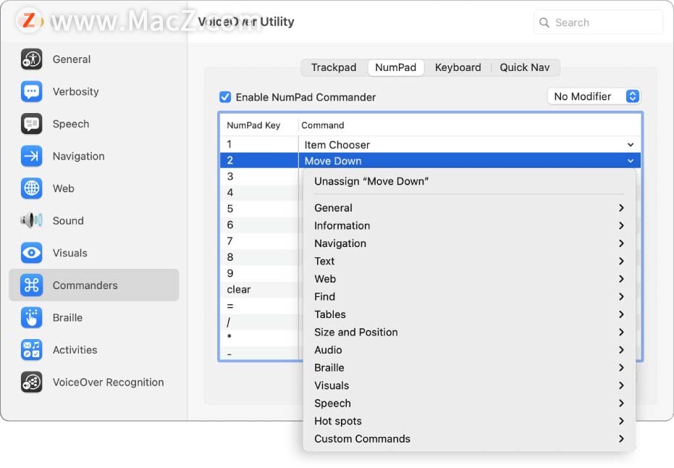674x468 pixels.
Task: Open the VoiceOver Recognition label in sidebar
Action: click(109, 382)
